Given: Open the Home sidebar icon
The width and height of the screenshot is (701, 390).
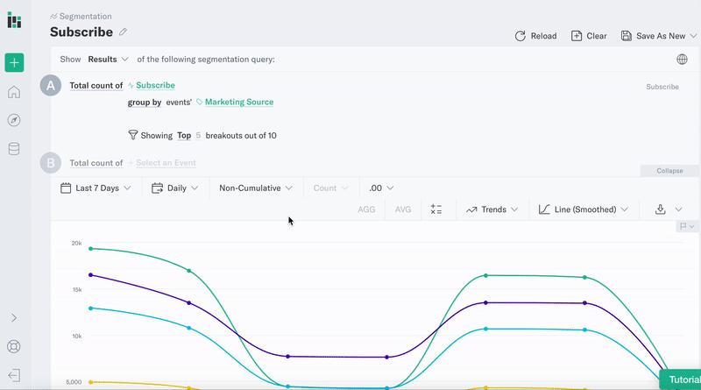Looking at the screenshot, I should [14, 92].
